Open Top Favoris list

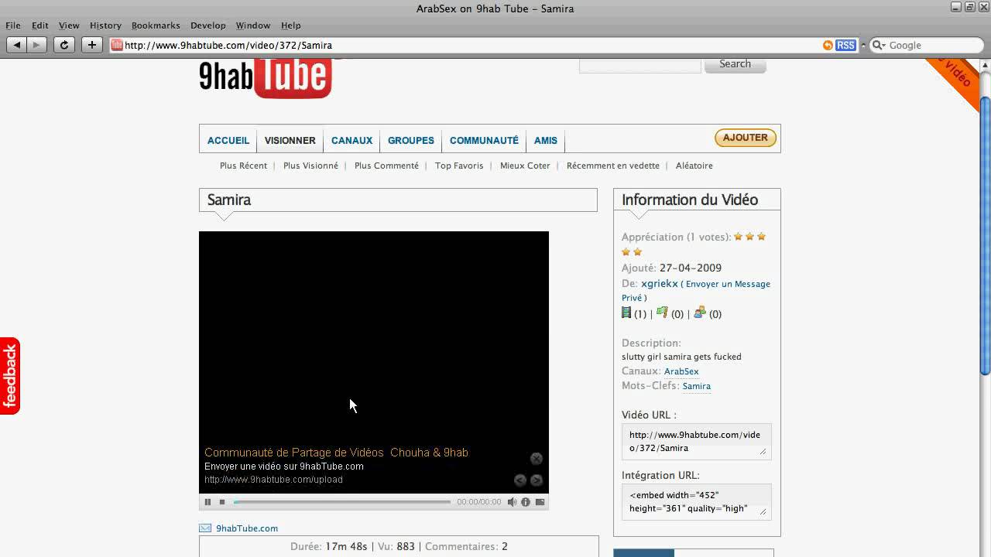(459, 166)
